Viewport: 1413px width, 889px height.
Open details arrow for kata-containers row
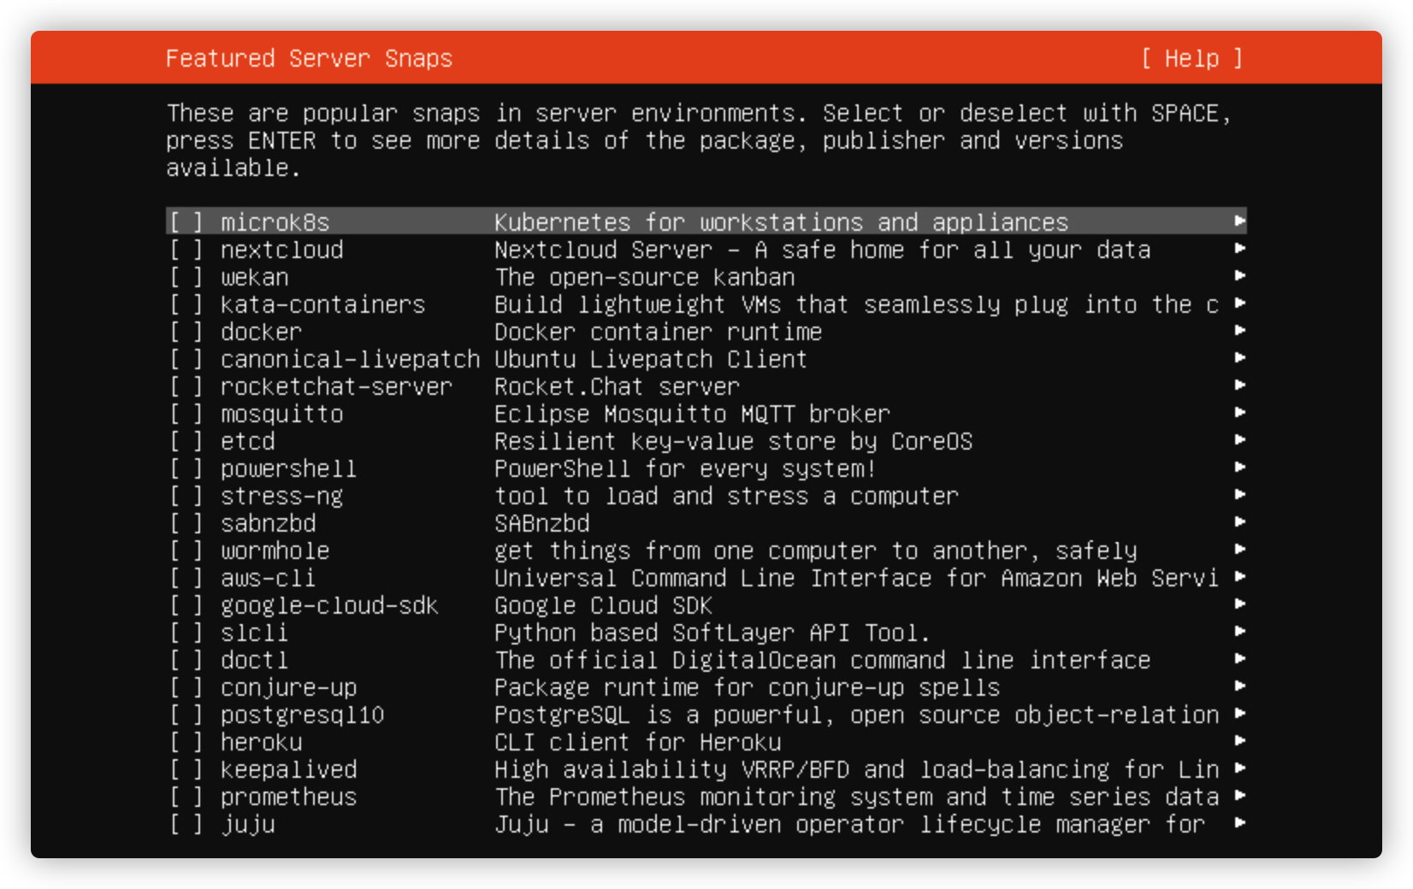[1239, 303]
